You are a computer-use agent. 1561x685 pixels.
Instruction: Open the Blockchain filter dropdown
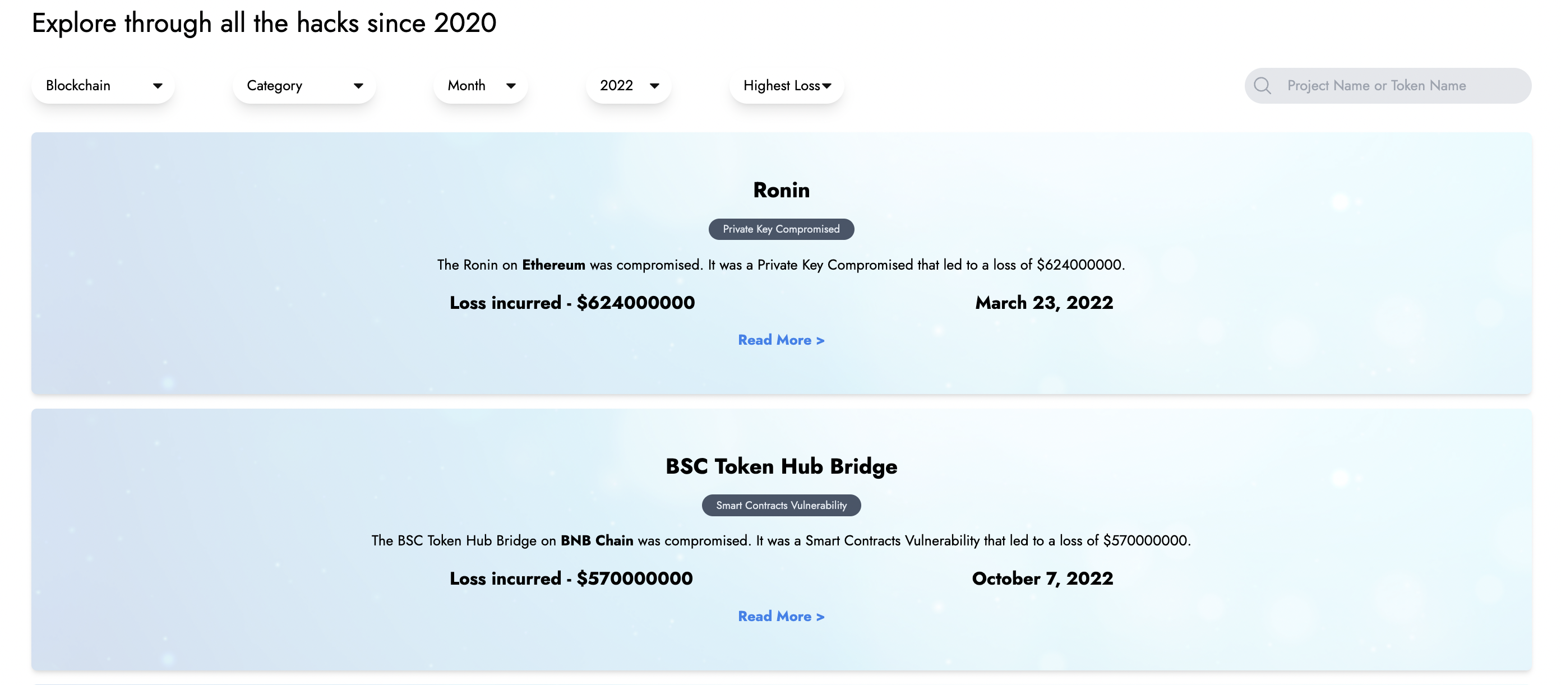(103, 85)
